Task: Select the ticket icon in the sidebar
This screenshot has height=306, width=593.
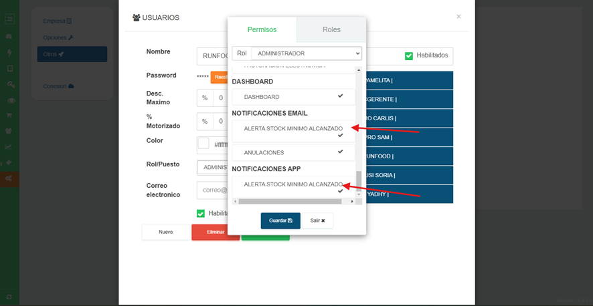Action: point(9,162)
